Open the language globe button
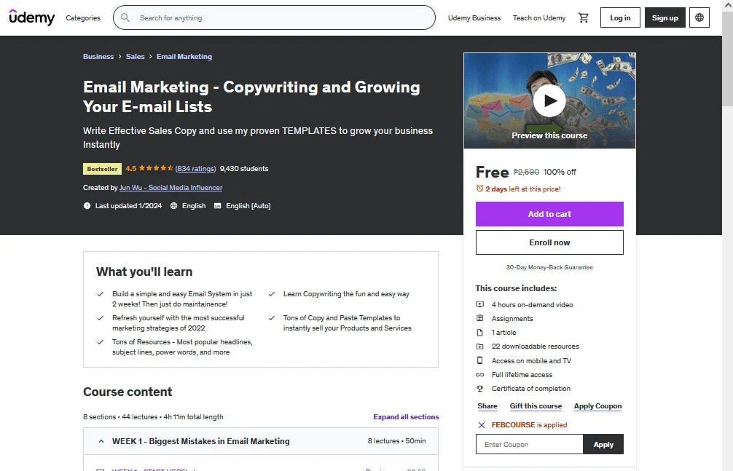 click(699, 17)
